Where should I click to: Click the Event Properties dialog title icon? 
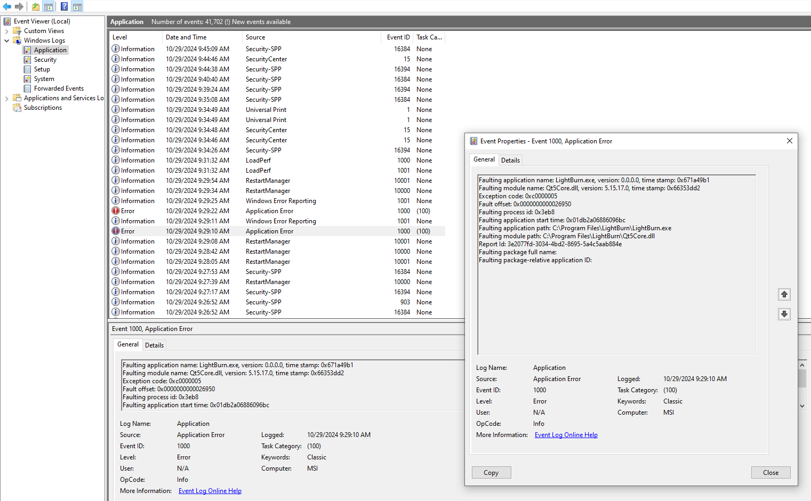[473, 141]
